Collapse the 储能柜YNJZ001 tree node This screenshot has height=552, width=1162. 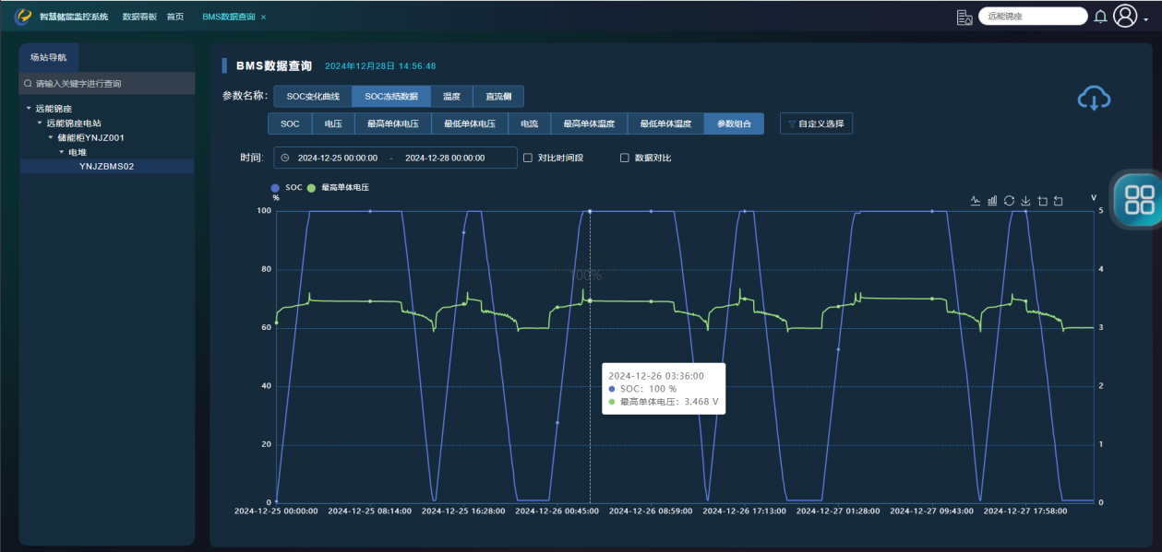[x=51, y=137]
